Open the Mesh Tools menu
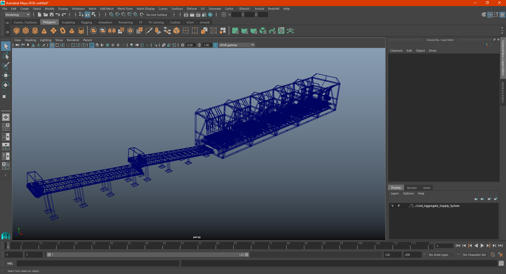 coord(125,9)
